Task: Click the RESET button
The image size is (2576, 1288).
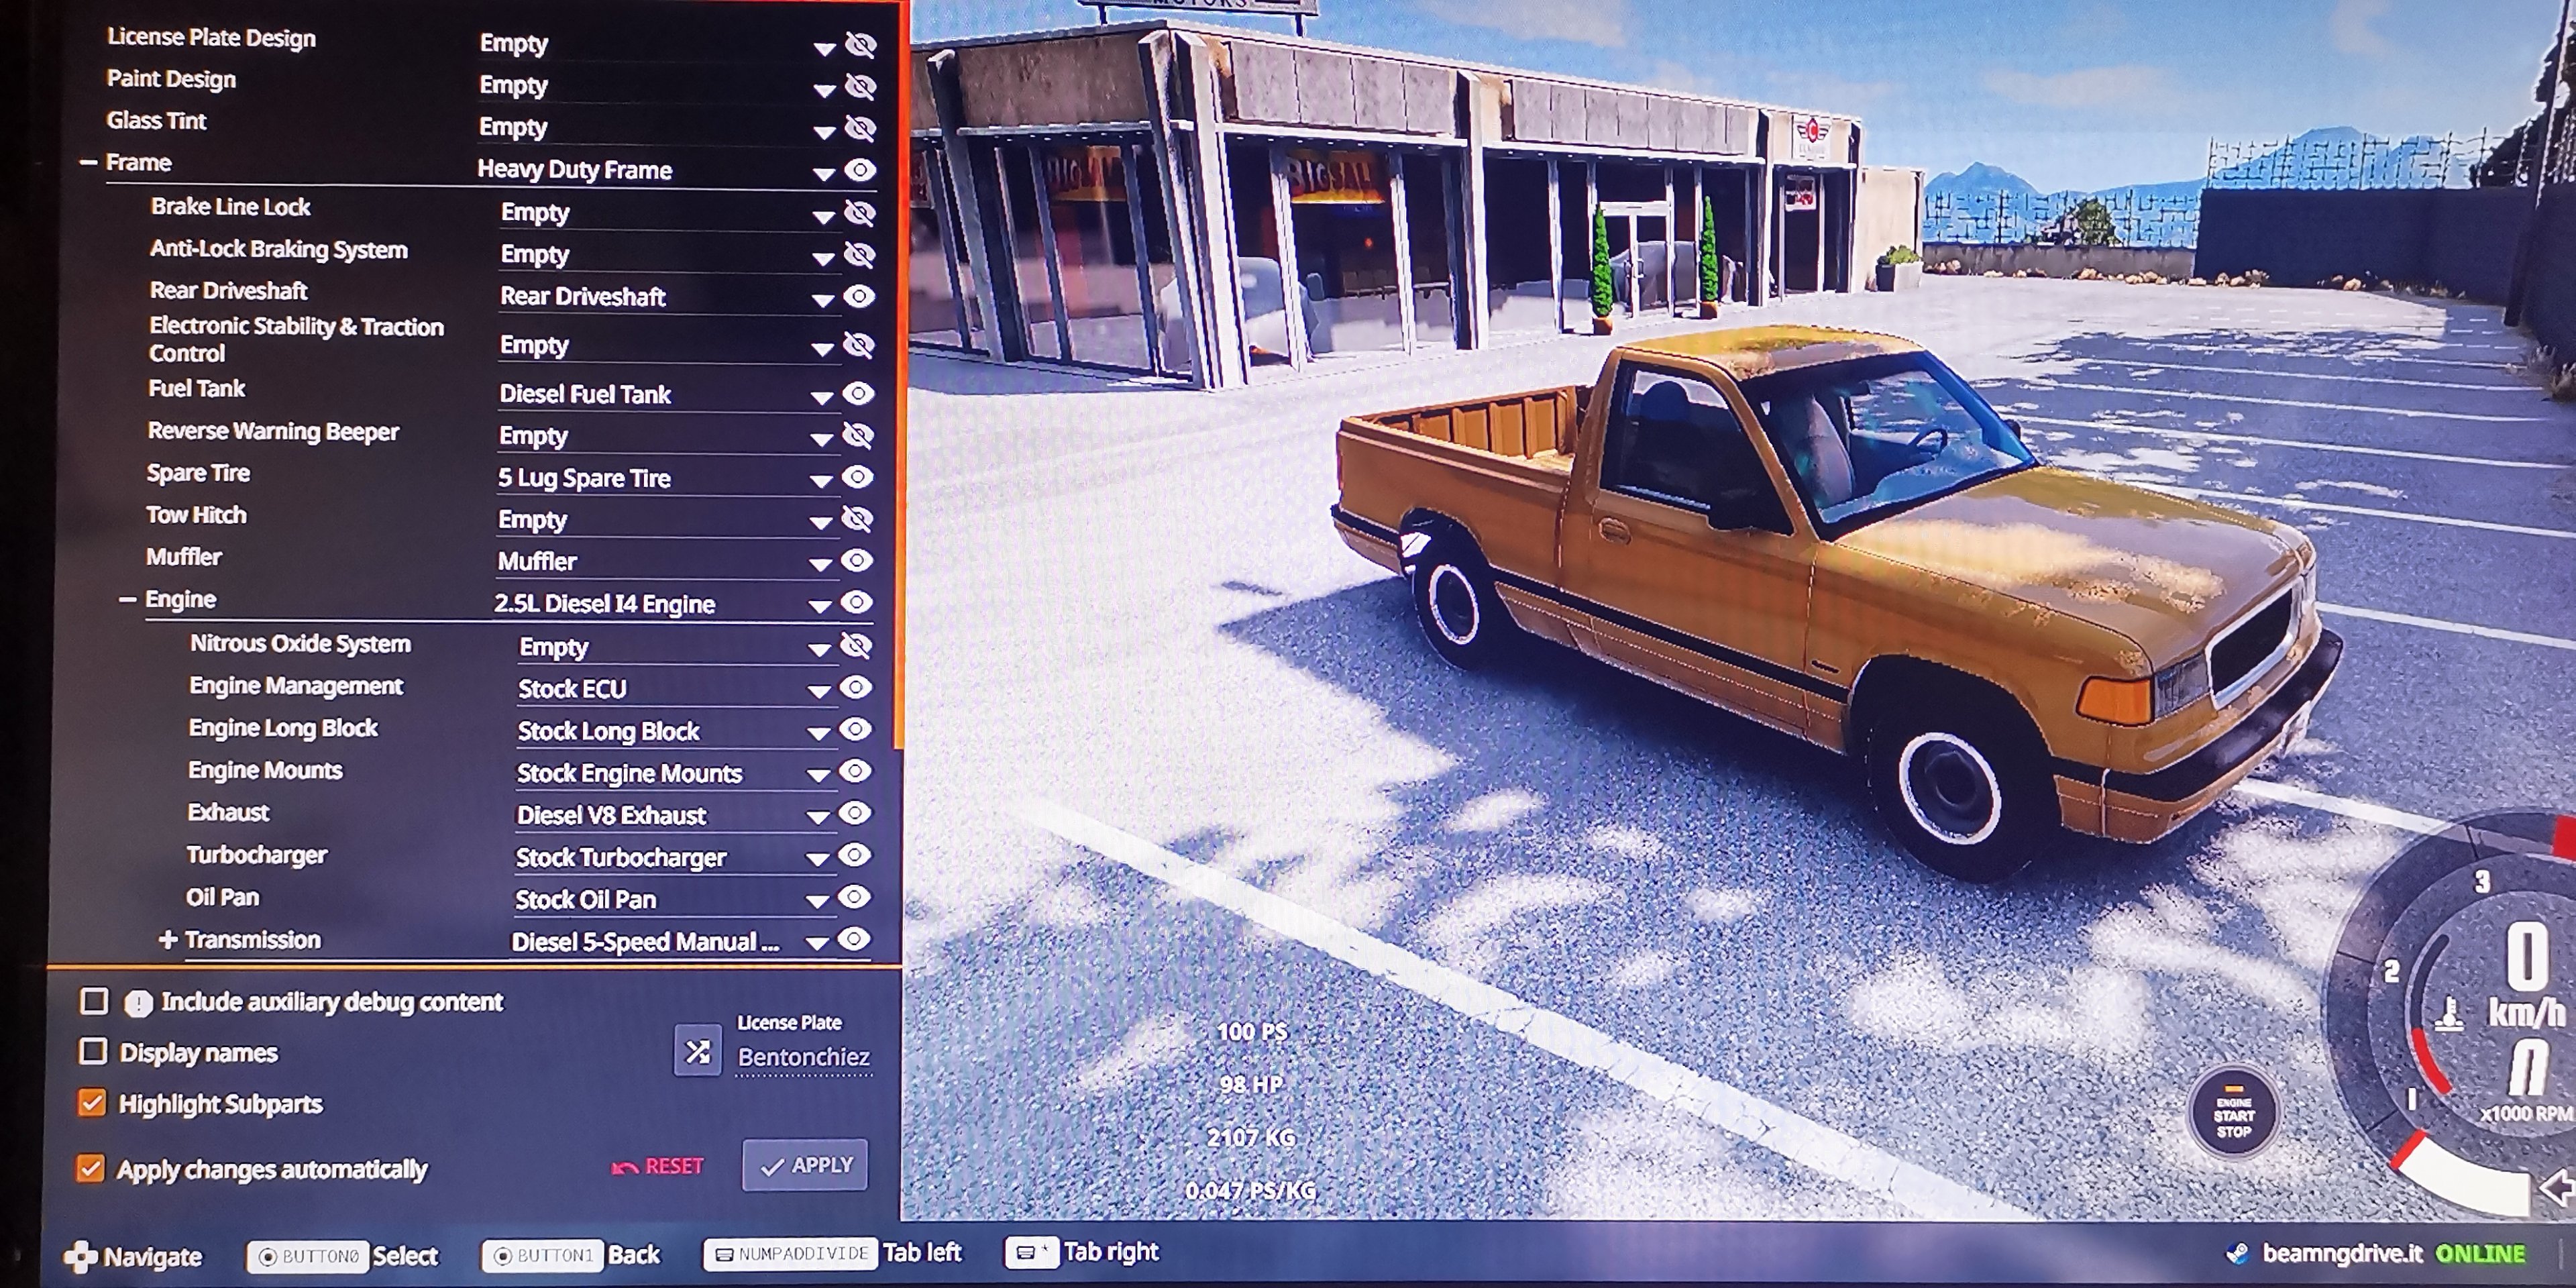Action: point(658,1166)
